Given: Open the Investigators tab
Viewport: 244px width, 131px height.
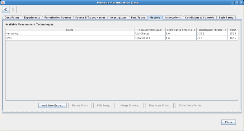Looking at the screenshot, I should (118, 18).
